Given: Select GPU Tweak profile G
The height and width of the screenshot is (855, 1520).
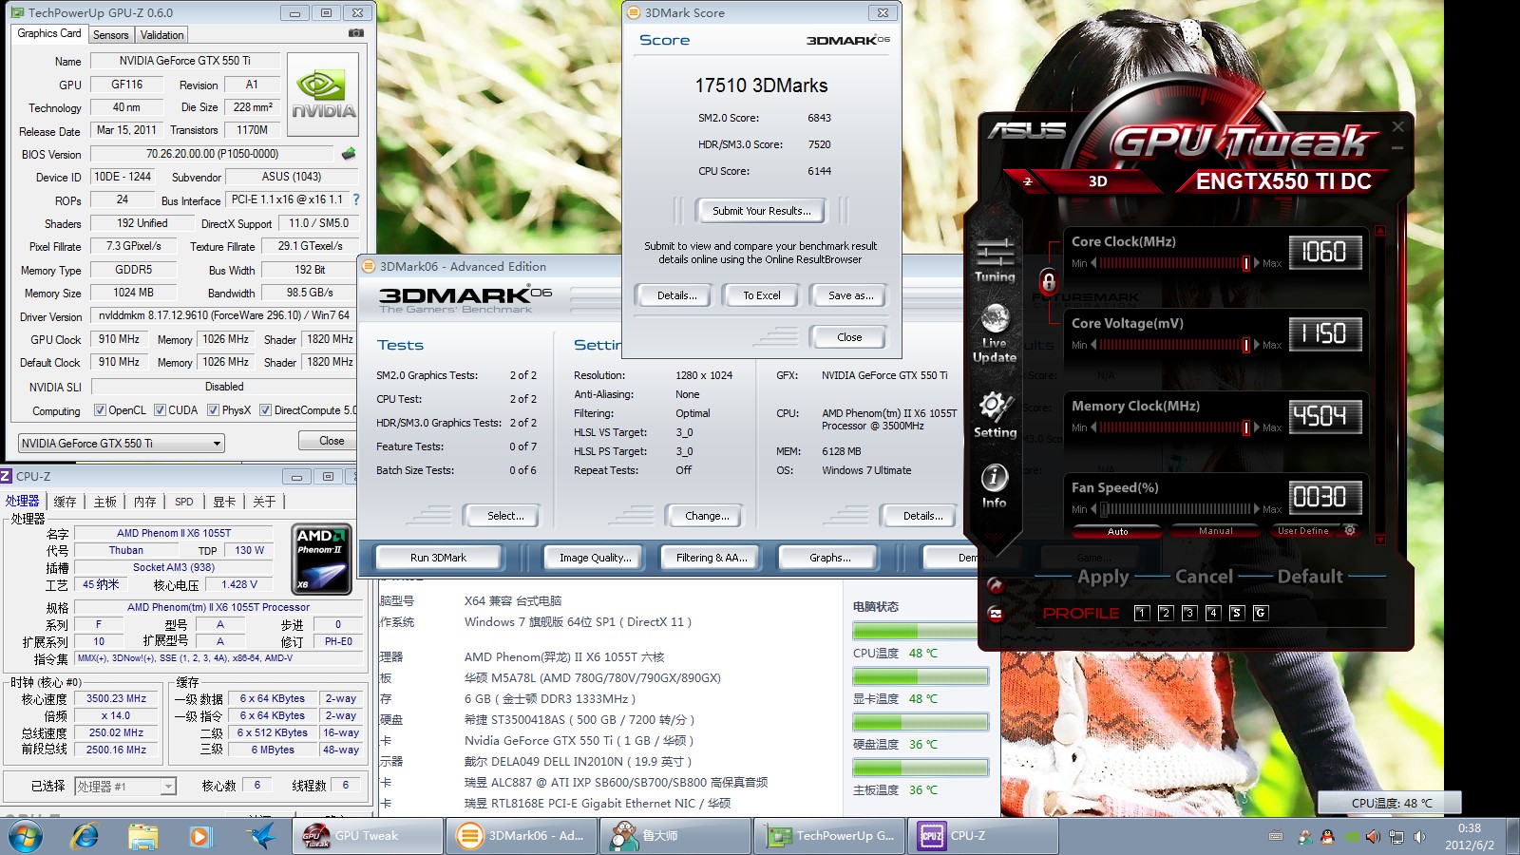Looking at the screenshot, I should coord(1261,613).
